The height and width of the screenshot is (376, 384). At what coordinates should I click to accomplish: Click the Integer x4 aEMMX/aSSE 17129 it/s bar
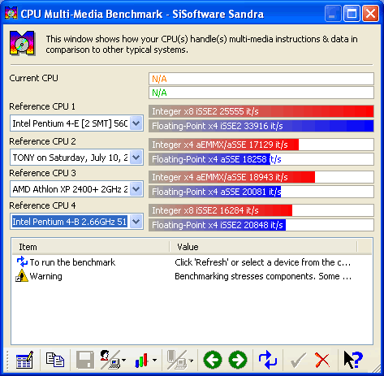261,145
